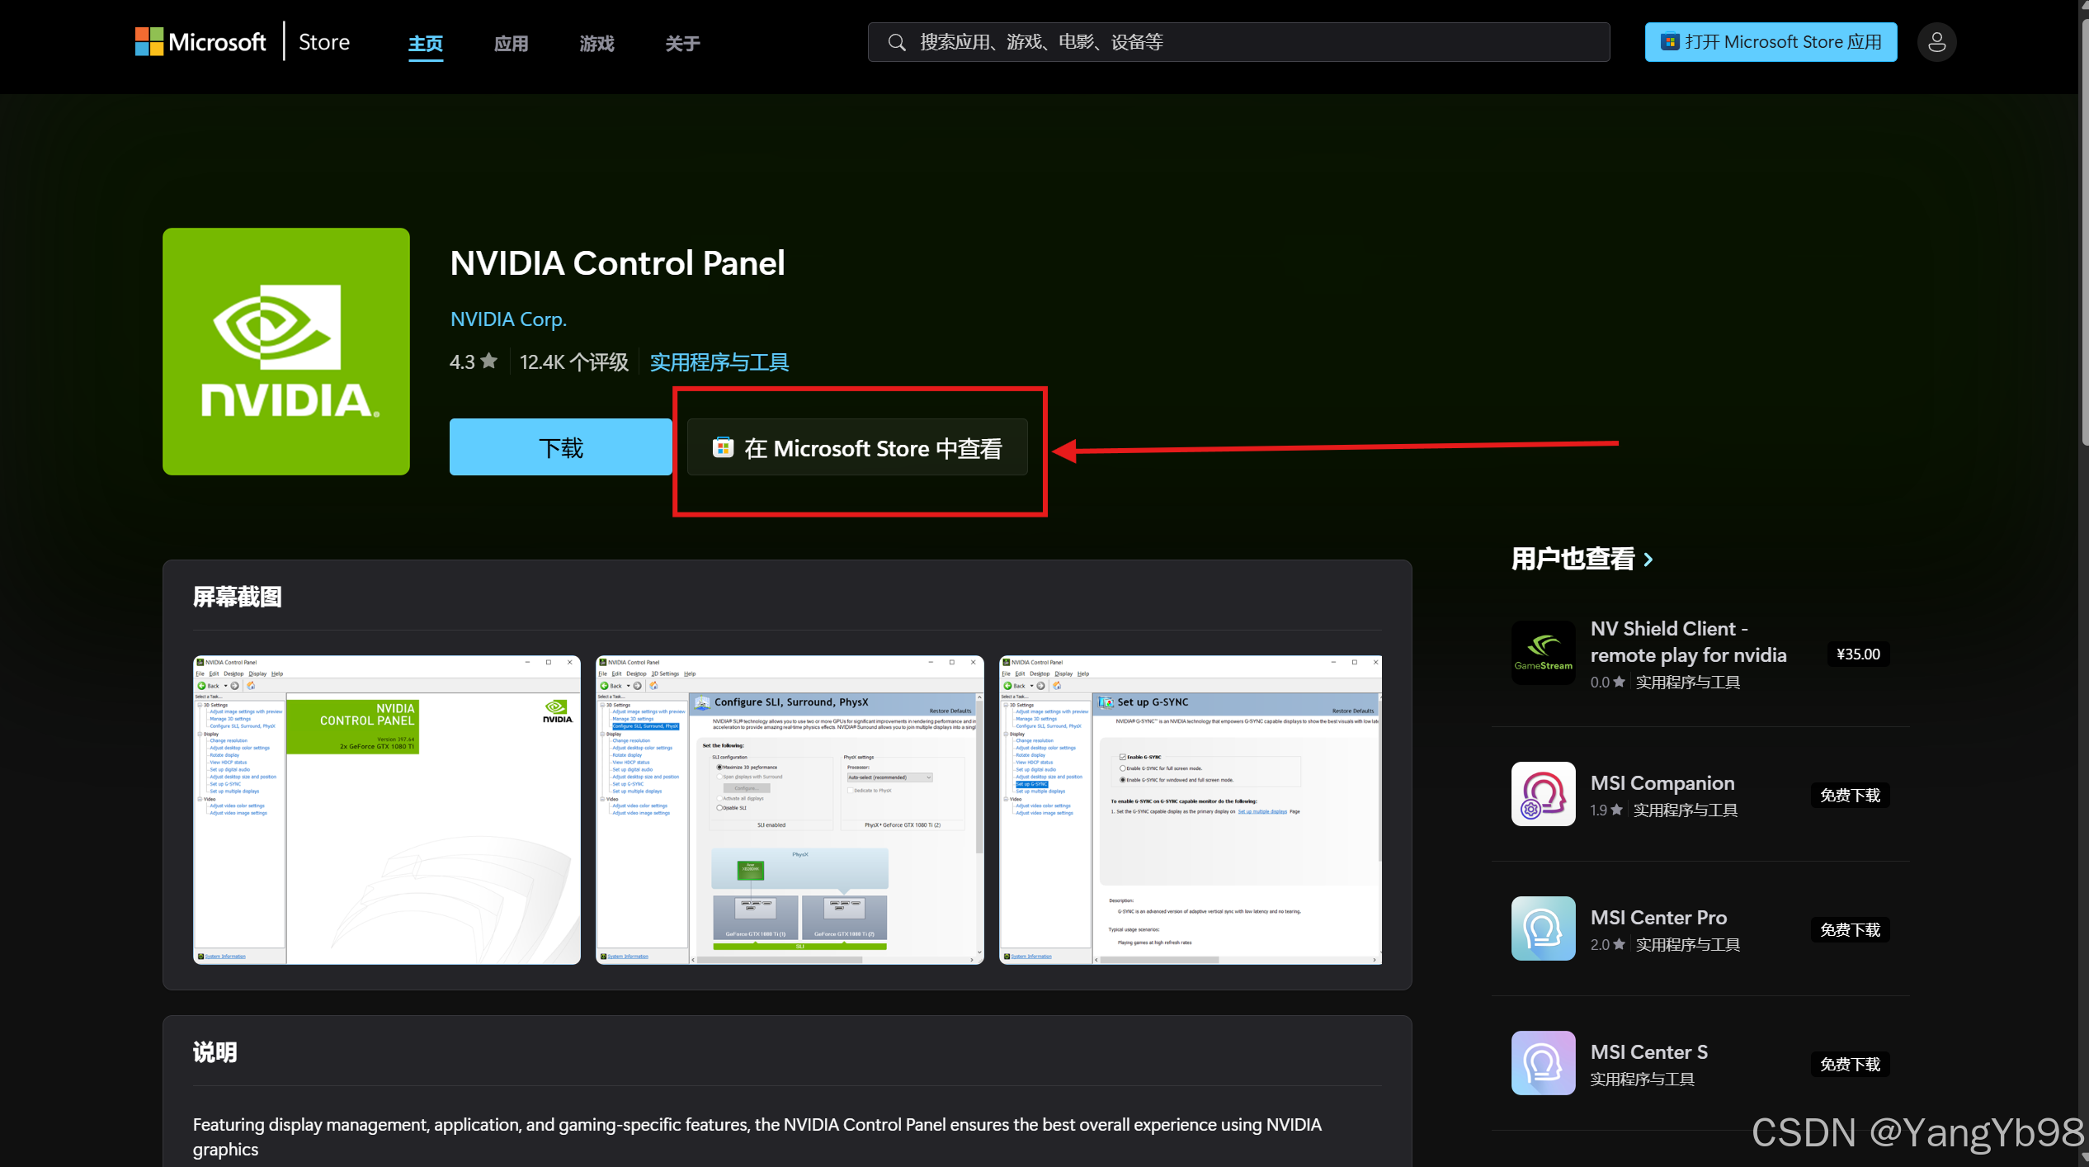Click the 0.0 star rating of NV Shield Client
The image size is (2089, 1167).
[1608, 683]
